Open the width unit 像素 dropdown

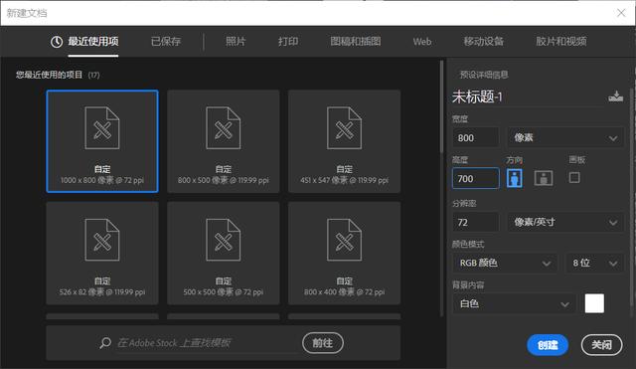[x=565, y=137]
